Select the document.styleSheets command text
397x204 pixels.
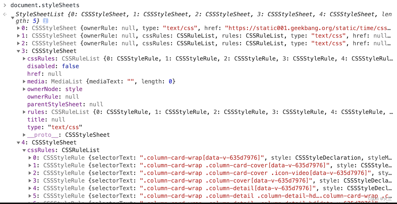tap(45, 5)
